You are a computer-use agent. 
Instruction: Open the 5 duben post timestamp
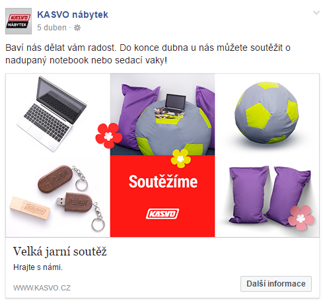52,28
